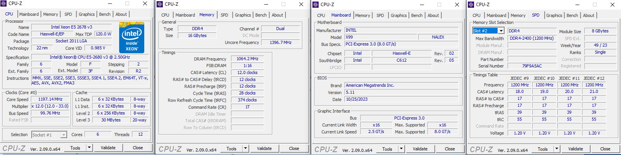
Task: Select CPU tab in the Memory Slot Selection window
Action: pyautogui.click(x=477, y=15)
